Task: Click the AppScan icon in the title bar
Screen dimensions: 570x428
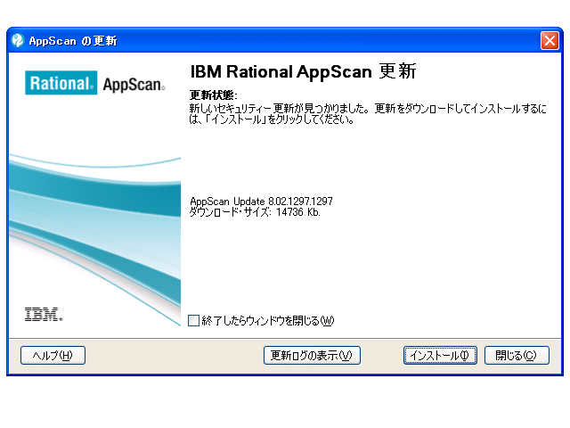Action: pyautogui.click(x=17, y=41)
